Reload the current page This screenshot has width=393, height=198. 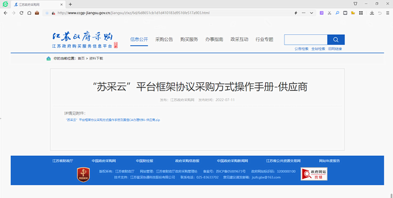pos(21,13)
